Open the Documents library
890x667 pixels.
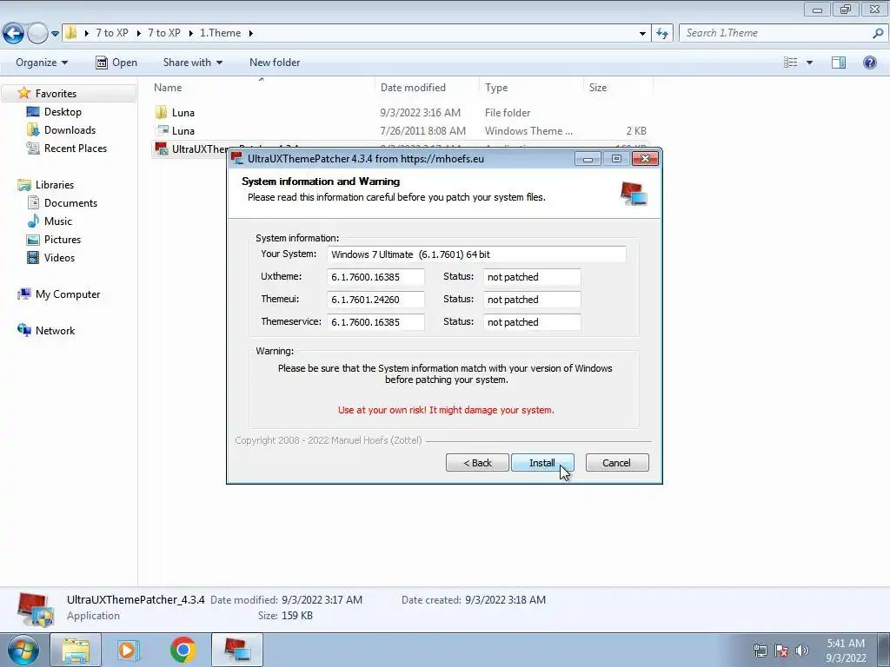point(70,203)
